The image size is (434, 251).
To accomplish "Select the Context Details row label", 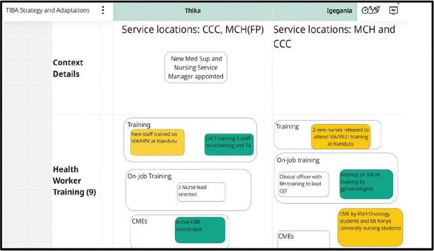I will [68, 68].
